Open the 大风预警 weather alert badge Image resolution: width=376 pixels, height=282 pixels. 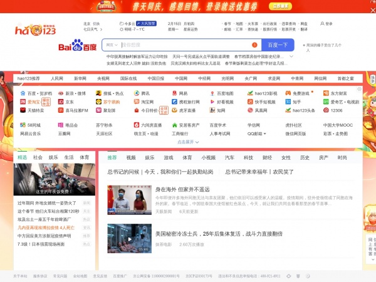[146, 24]
